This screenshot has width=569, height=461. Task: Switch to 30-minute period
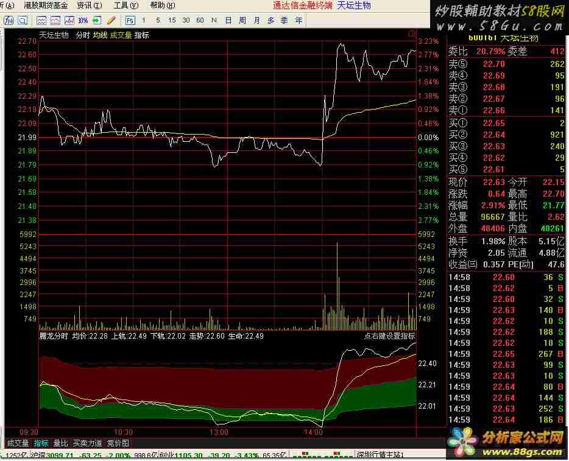186,20
